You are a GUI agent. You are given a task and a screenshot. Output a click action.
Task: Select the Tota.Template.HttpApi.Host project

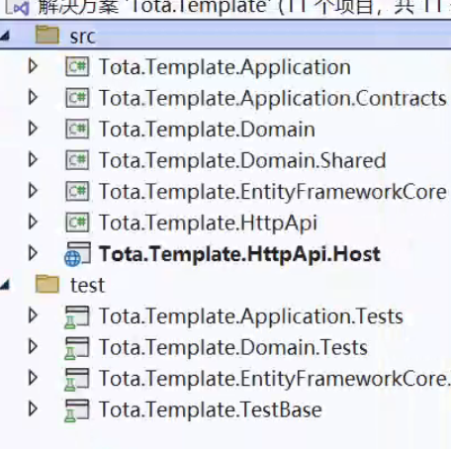239,254
